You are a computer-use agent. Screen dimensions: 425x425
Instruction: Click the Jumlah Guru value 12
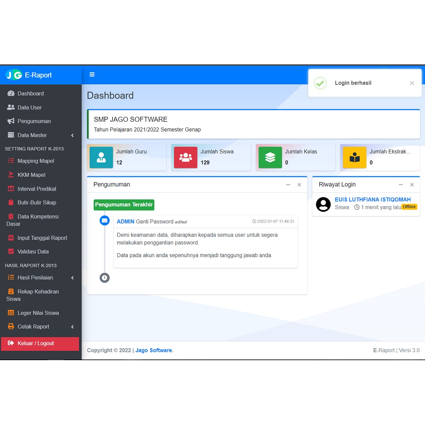(119, 163)
